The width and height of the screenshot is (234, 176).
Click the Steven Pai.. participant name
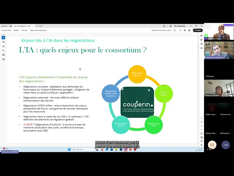tap(211, 133)
